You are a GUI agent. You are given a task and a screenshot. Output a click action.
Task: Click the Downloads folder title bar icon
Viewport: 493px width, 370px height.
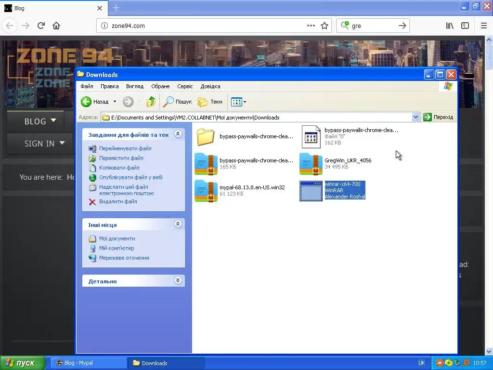(x=81, y=74)
